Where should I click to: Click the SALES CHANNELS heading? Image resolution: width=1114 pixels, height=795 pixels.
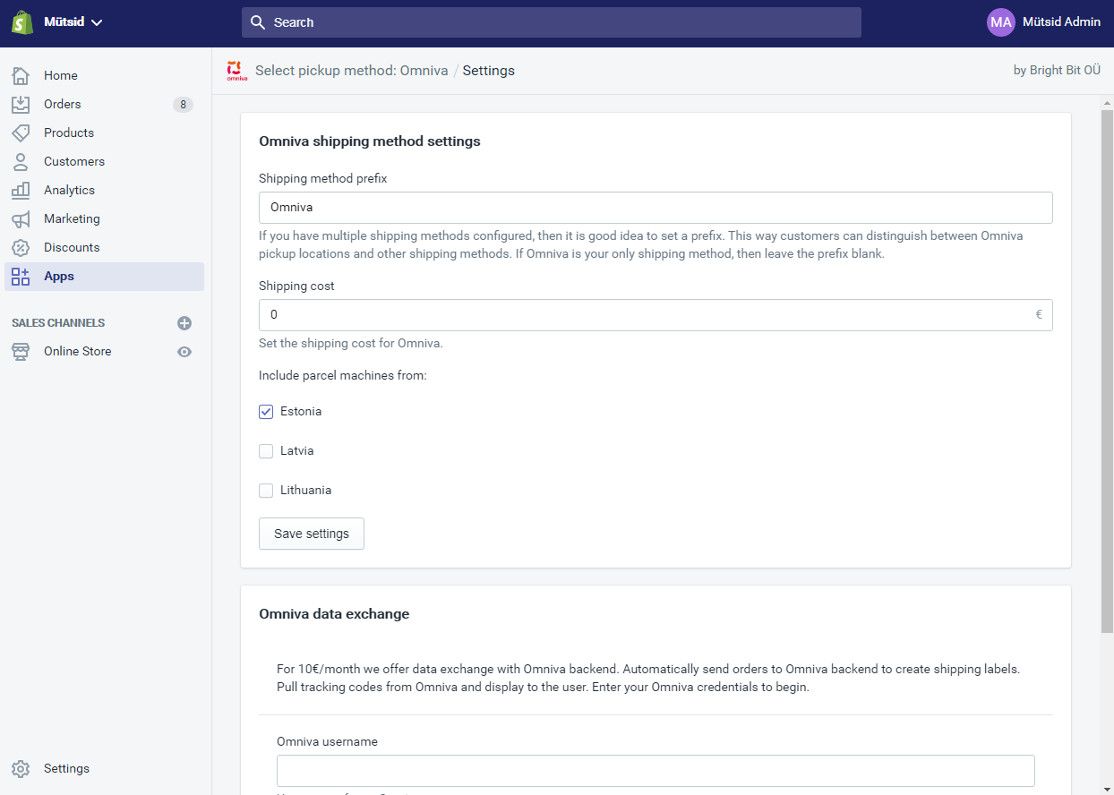[58, 323]
